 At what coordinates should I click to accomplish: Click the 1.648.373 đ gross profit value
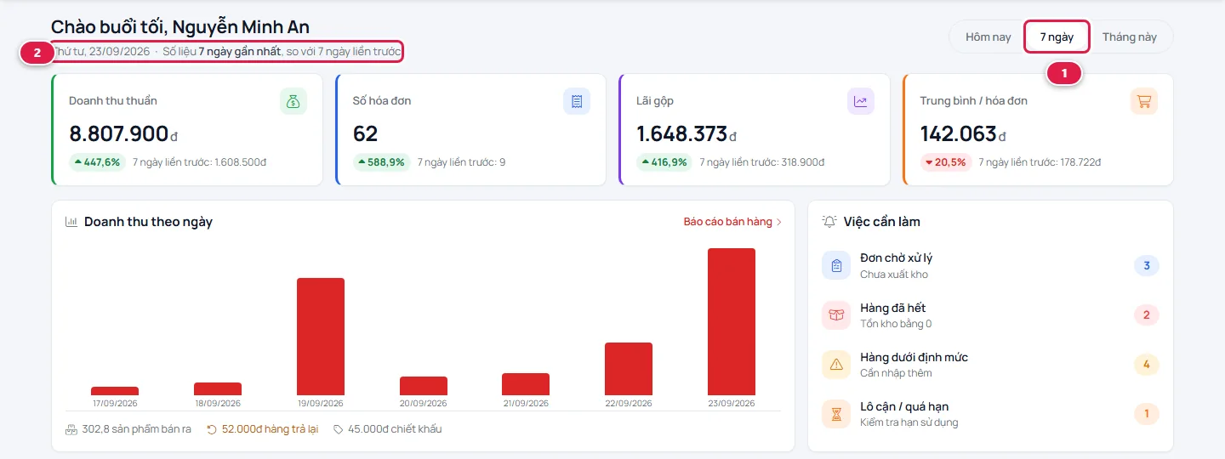click(x=687, y=134)
